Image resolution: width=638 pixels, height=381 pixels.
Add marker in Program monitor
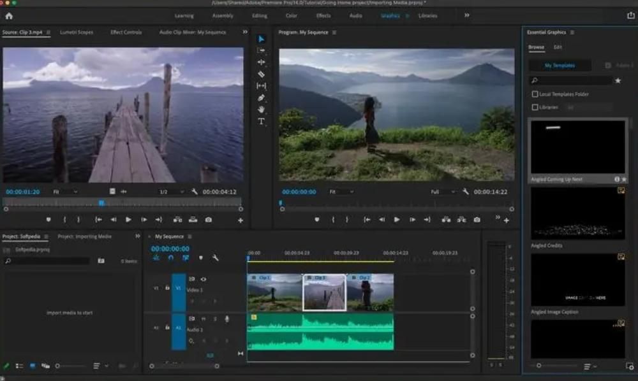coord(316,220)
